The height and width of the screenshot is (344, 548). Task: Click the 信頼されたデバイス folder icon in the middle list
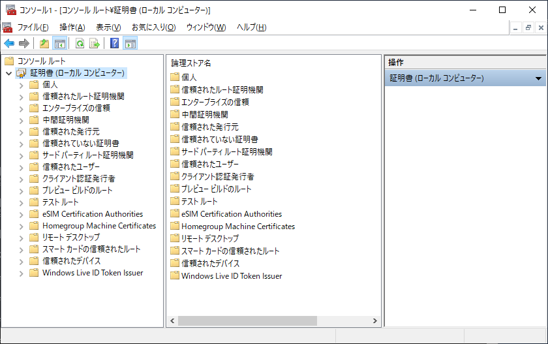pos(175,263)
